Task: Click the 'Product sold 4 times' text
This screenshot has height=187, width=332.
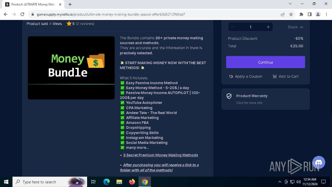Action: pos(44,24)
